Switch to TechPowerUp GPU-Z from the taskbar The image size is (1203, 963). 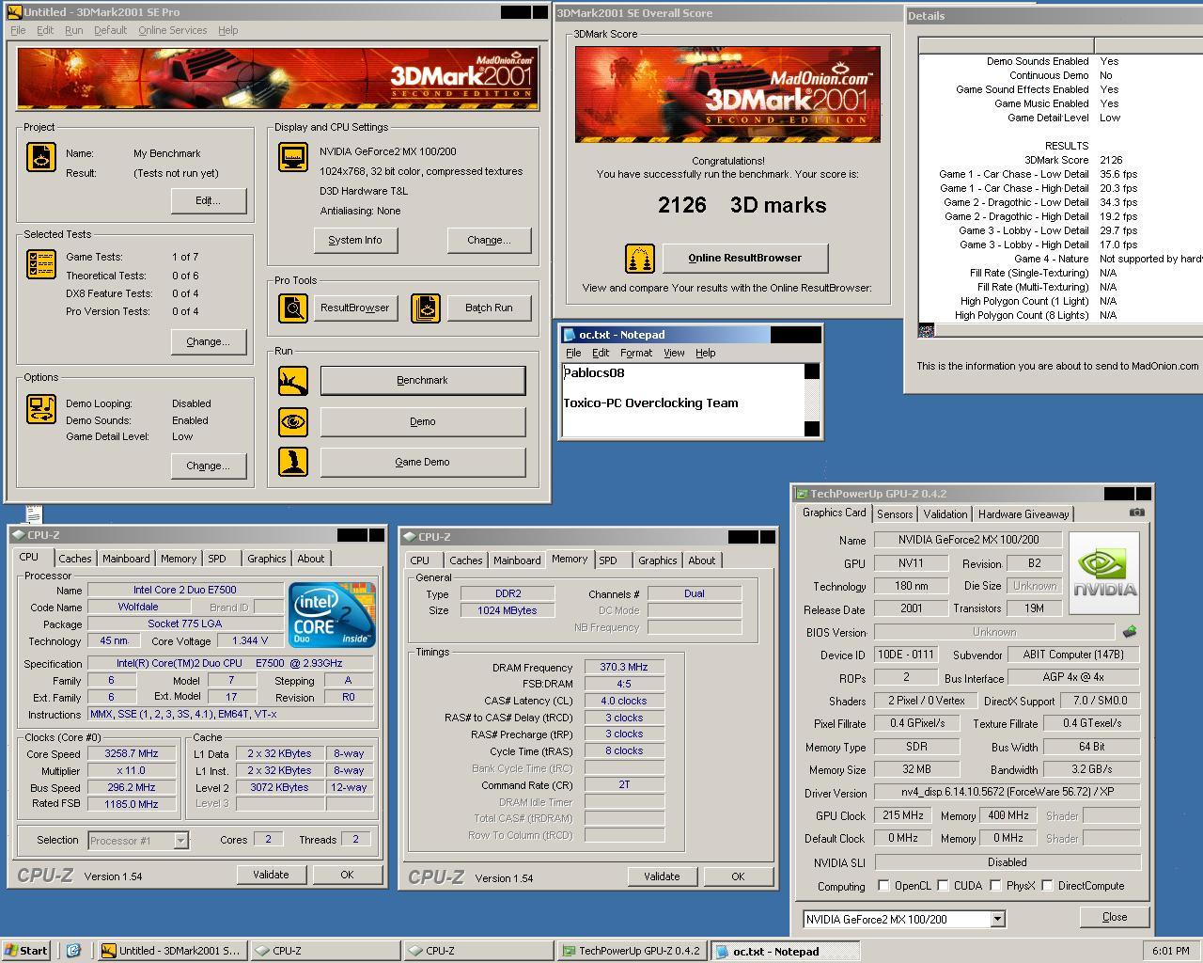632,951
